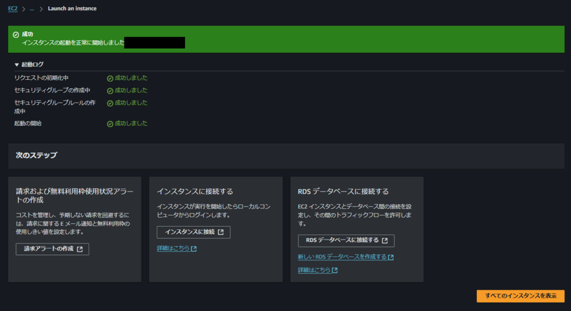Open the 新しい RDS データベースを作成する link
The image size is (571, 311).
[x=342, y=257]
